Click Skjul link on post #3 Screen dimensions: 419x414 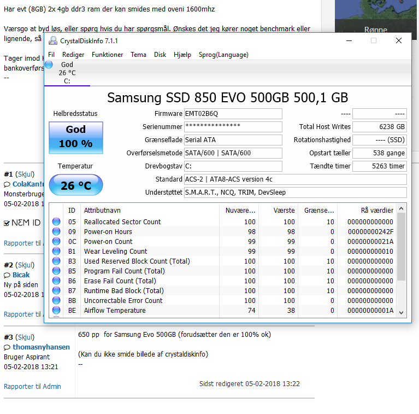pyautogui.click(x=25, y=337)
